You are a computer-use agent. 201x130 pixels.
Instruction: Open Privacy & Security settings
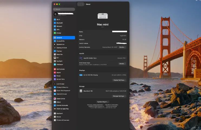[x=64, y=87]
